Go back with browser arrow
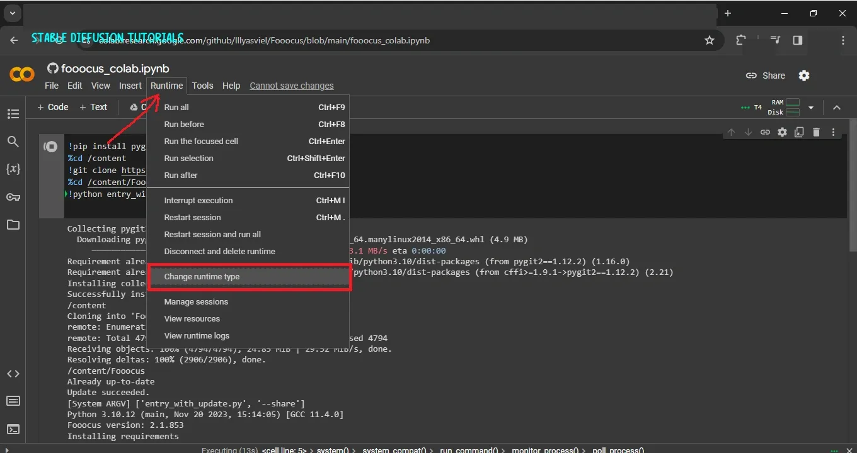857x453 pixels. point(14,40)
